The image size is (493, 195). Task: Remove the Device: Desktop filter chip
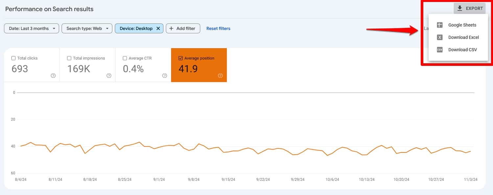158,28
